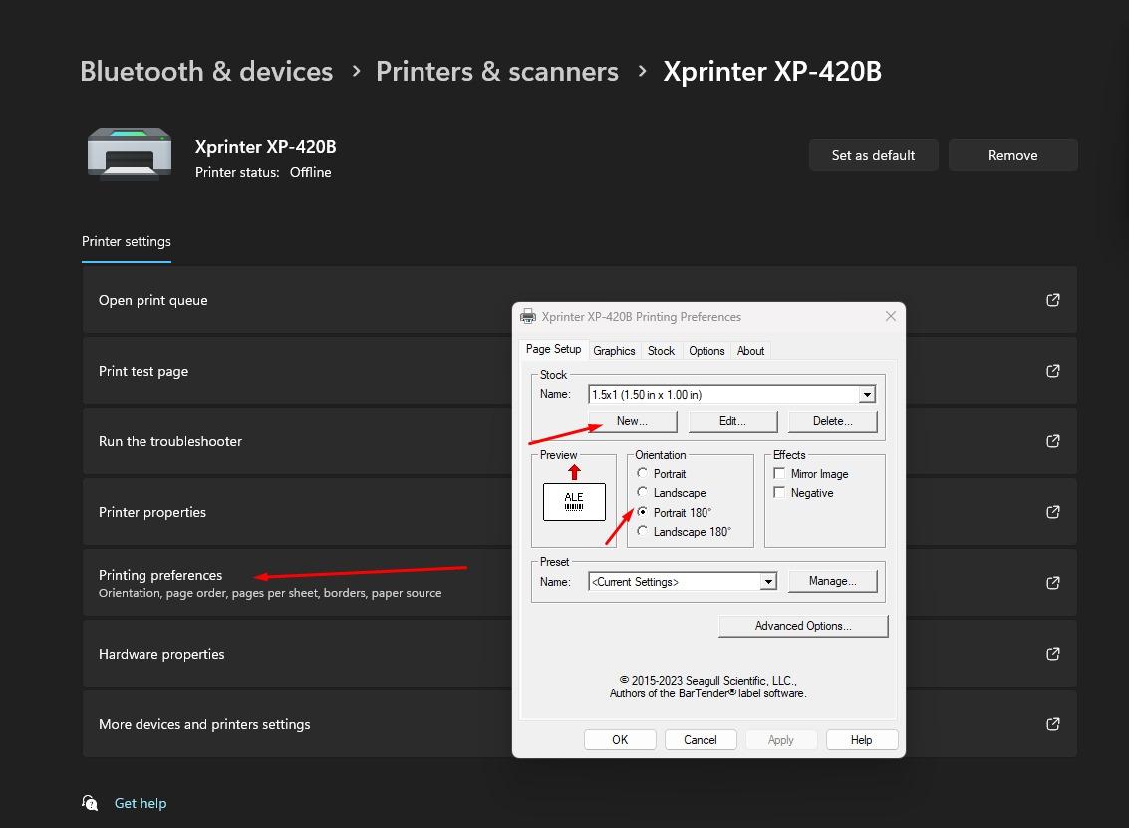Click the Delete... stock button
Viewport: 1129px width, 828px height.
click(832, 421)
